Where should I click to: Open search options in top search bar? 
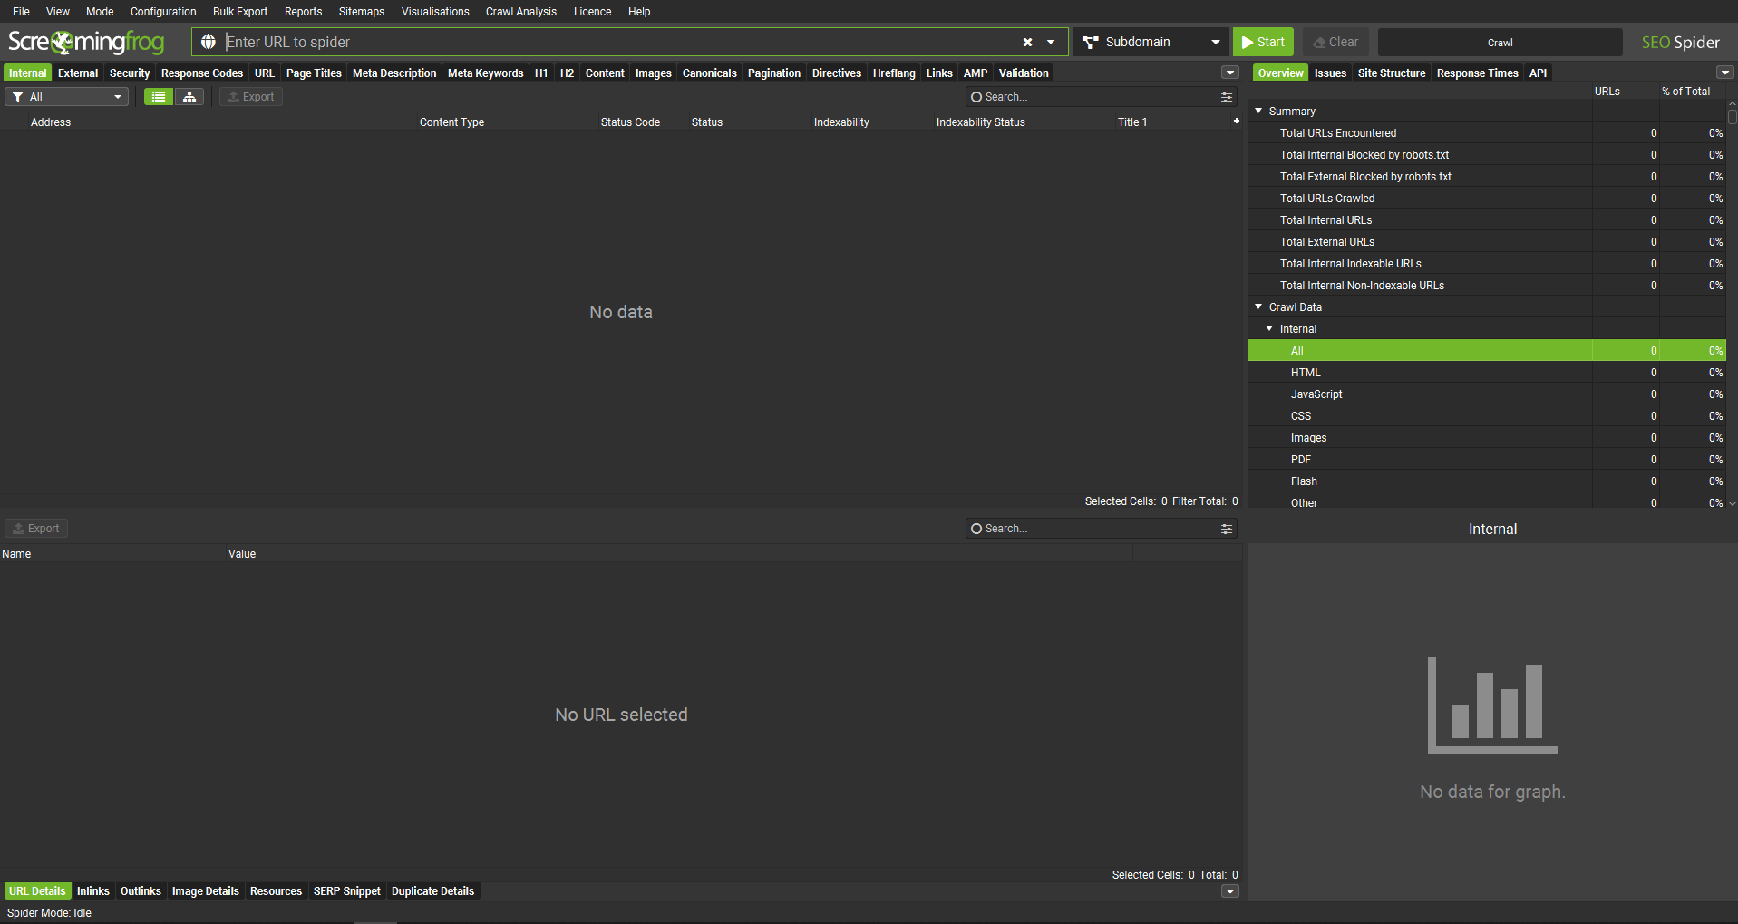[1227, 97]
